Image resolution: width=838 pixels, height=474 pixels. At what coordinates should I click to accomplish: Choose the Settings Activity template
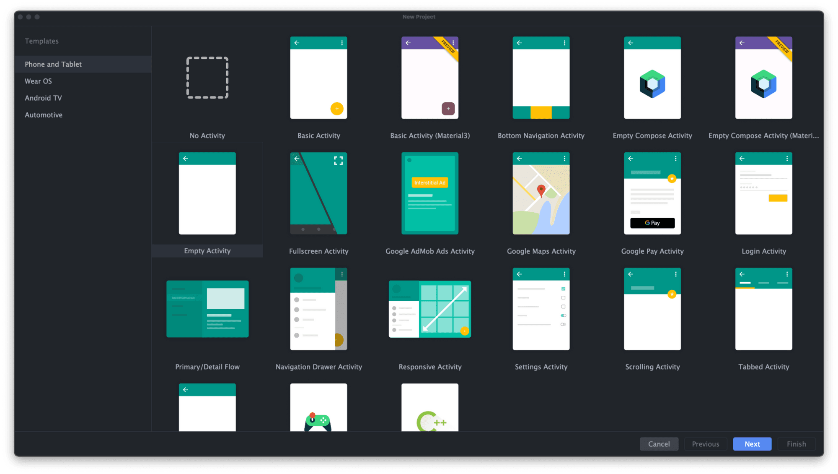tap(541, 309)
